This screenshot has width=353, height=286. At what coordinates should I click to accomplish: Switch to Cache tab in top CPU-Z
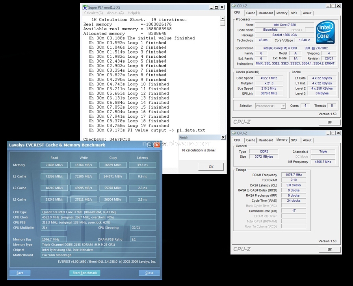[x=251, y=13]
